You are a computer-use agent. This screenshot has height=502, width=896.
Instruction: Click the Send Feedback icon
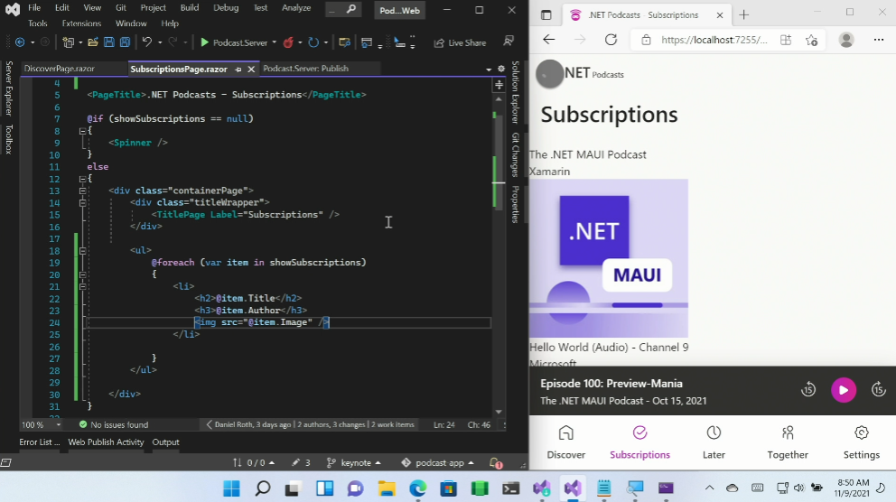508,42
